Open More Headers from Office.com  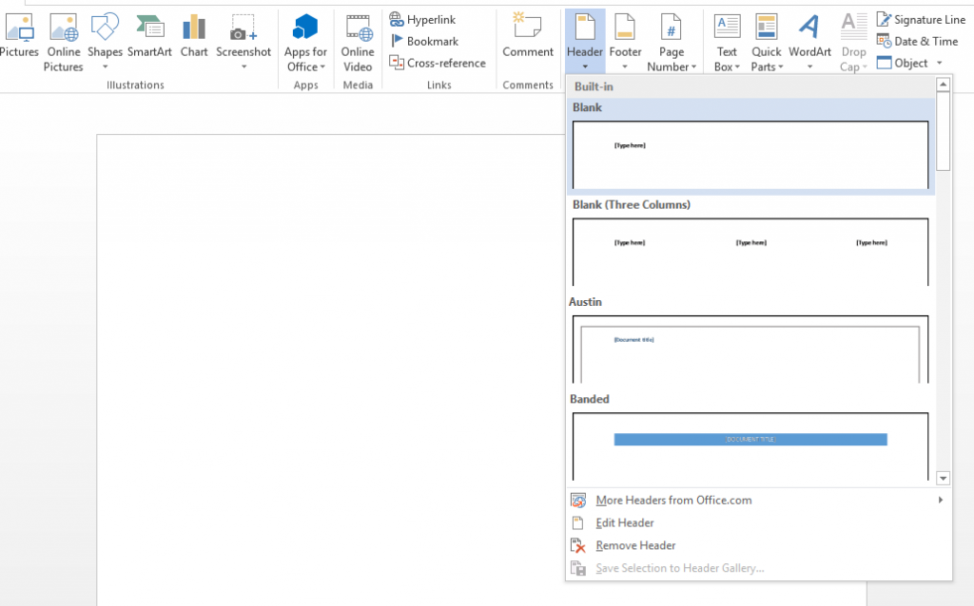pos(672,500)
